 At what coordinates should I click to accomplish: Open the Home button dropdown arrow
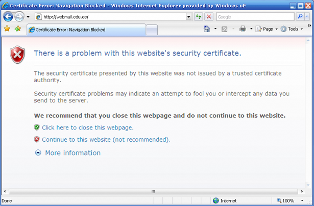pos(215,29)
